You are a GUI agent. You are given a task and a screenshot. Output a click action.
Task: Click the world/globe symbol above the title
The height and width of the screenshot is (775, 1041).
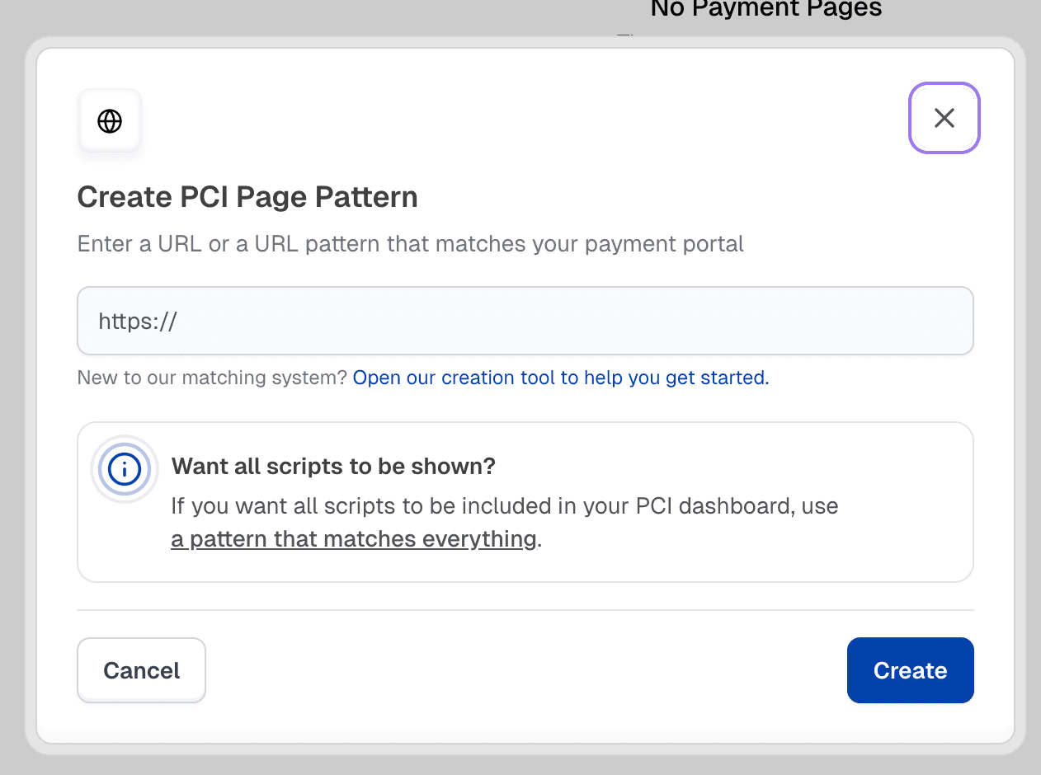(x=109, y=120)
